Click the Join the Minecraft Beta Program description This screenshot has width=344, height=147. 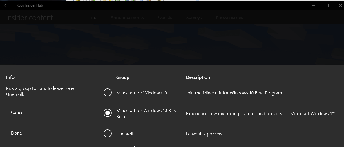point(234,93)
